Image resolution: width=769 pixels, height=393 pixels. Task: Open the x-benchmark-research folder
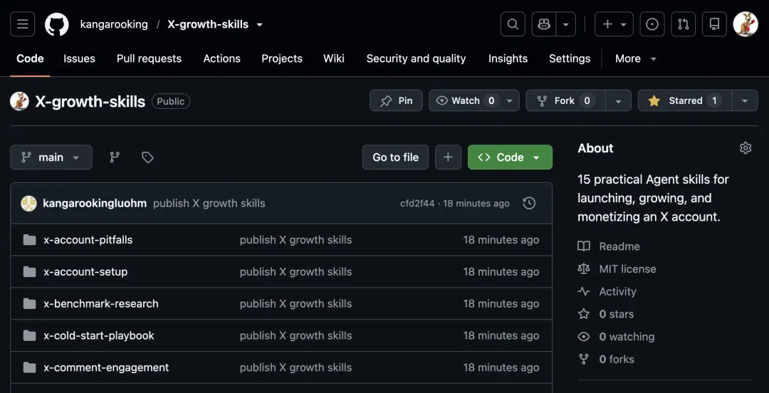click(101, 304)
